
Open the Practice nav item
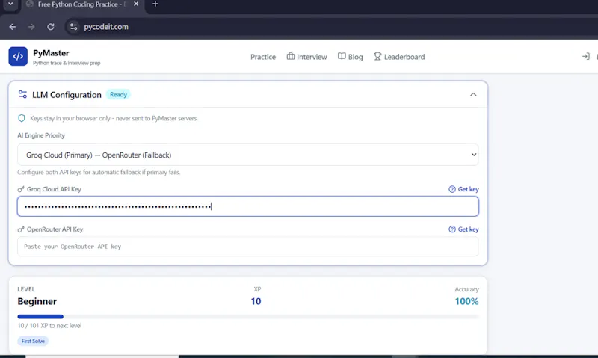click(x=263, y=57)
